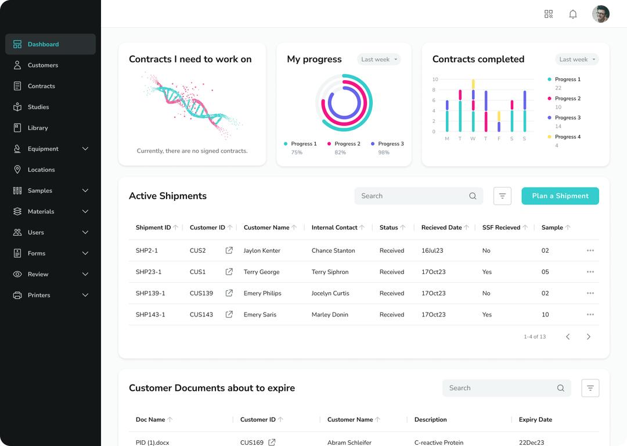
Task: Click the Active Shipments search field
Action: tap(418, 196)
